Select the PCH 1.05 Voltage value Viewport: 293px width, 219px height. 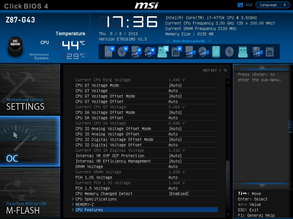tap(173, 177)
